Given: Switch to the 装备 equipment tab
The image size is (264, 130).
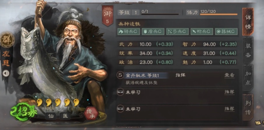Looking at the screenshot, I should [248, 50].
